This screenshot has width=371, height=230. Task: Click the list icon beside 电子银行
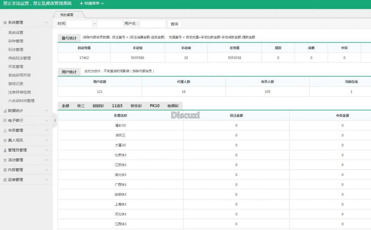pyautogui.click(x=5, y=121)
